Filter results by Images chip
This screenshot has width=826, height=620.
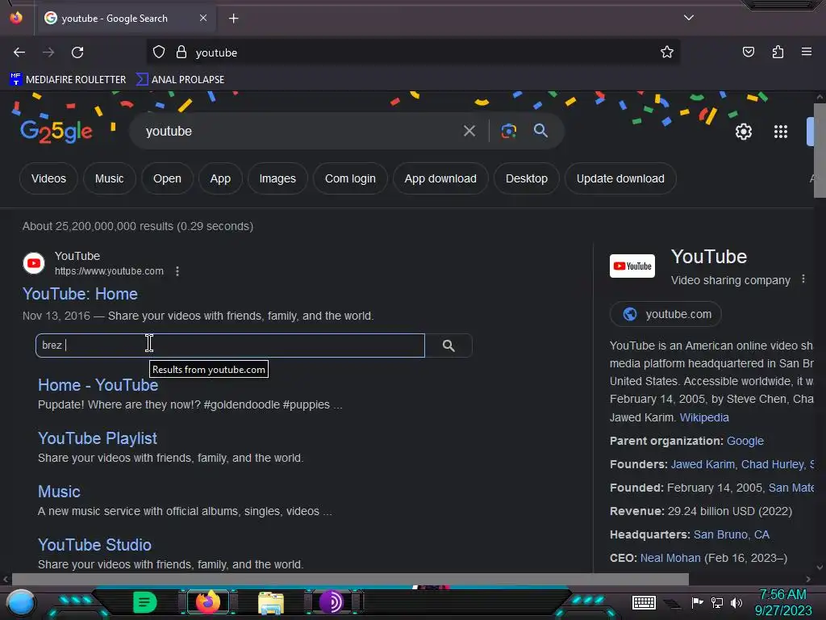[x=277, y=178]
